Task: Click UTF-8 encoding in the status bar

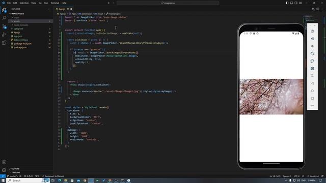Action: tap(296, 176)
